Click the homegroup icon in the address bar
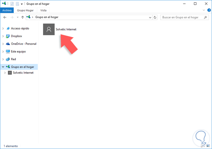 pyautogui.click(x=28, y=17)
